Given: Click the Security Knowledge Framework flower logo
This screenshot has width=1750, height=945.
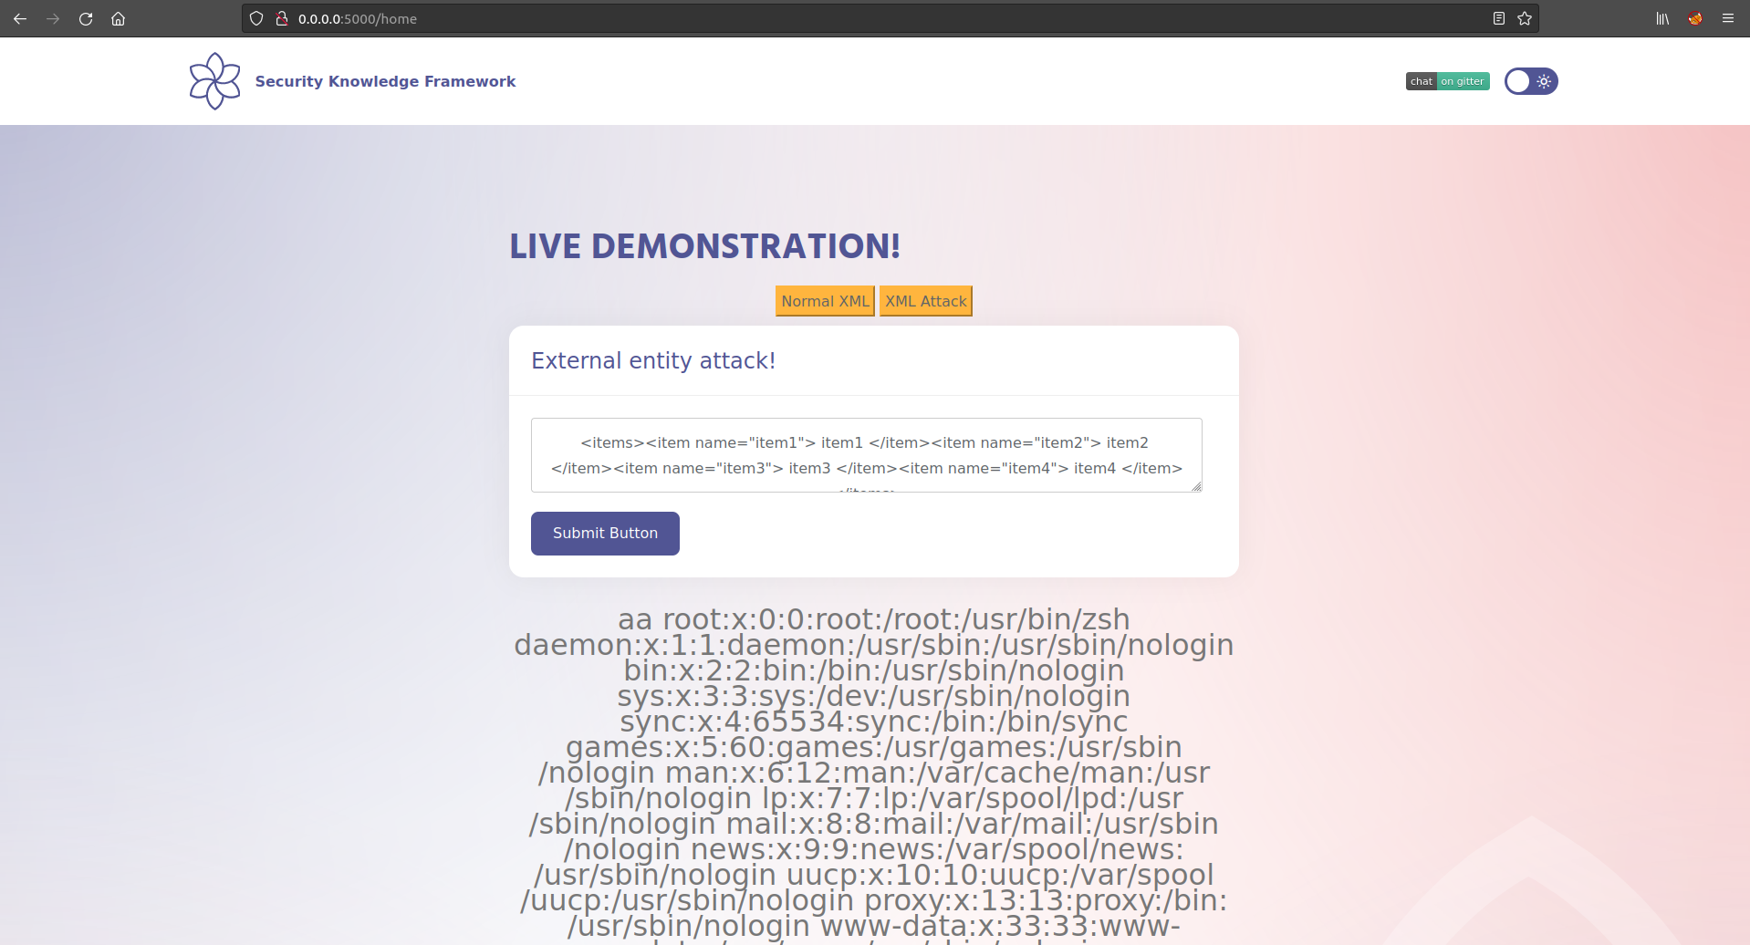Looking at the screenshot, I should (214, 81).
